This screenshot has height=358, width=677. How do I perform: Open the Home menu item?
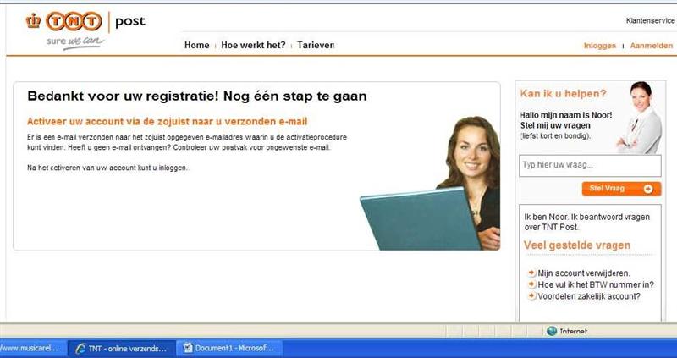click(x=197, y=45)
